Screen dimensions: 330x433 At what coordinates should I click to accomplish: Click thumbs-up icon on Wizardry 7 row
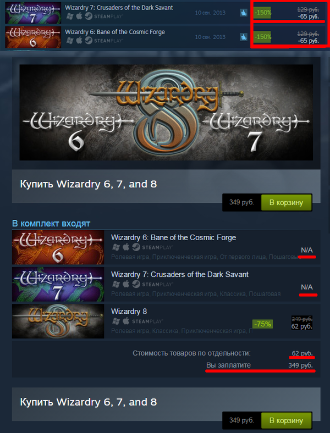point(244,13)
